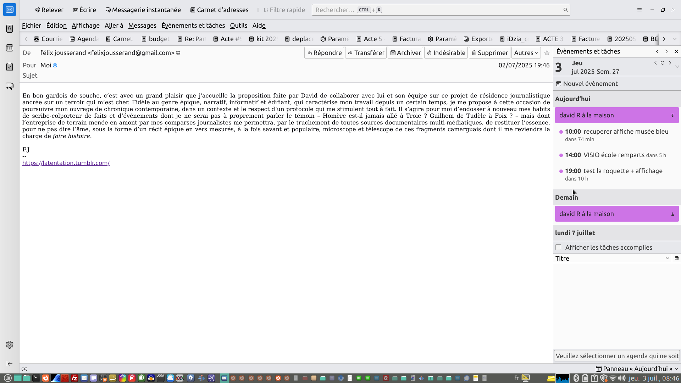The width and height of the screenshot is (681, 383).
Task: Open the calendar sidebar icon
Action: tap(10, 48)
